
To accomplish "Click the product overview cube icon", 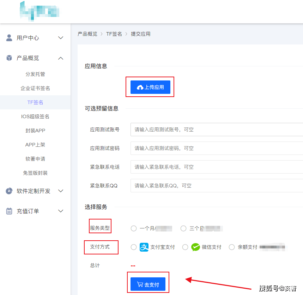I will (9, 58).
